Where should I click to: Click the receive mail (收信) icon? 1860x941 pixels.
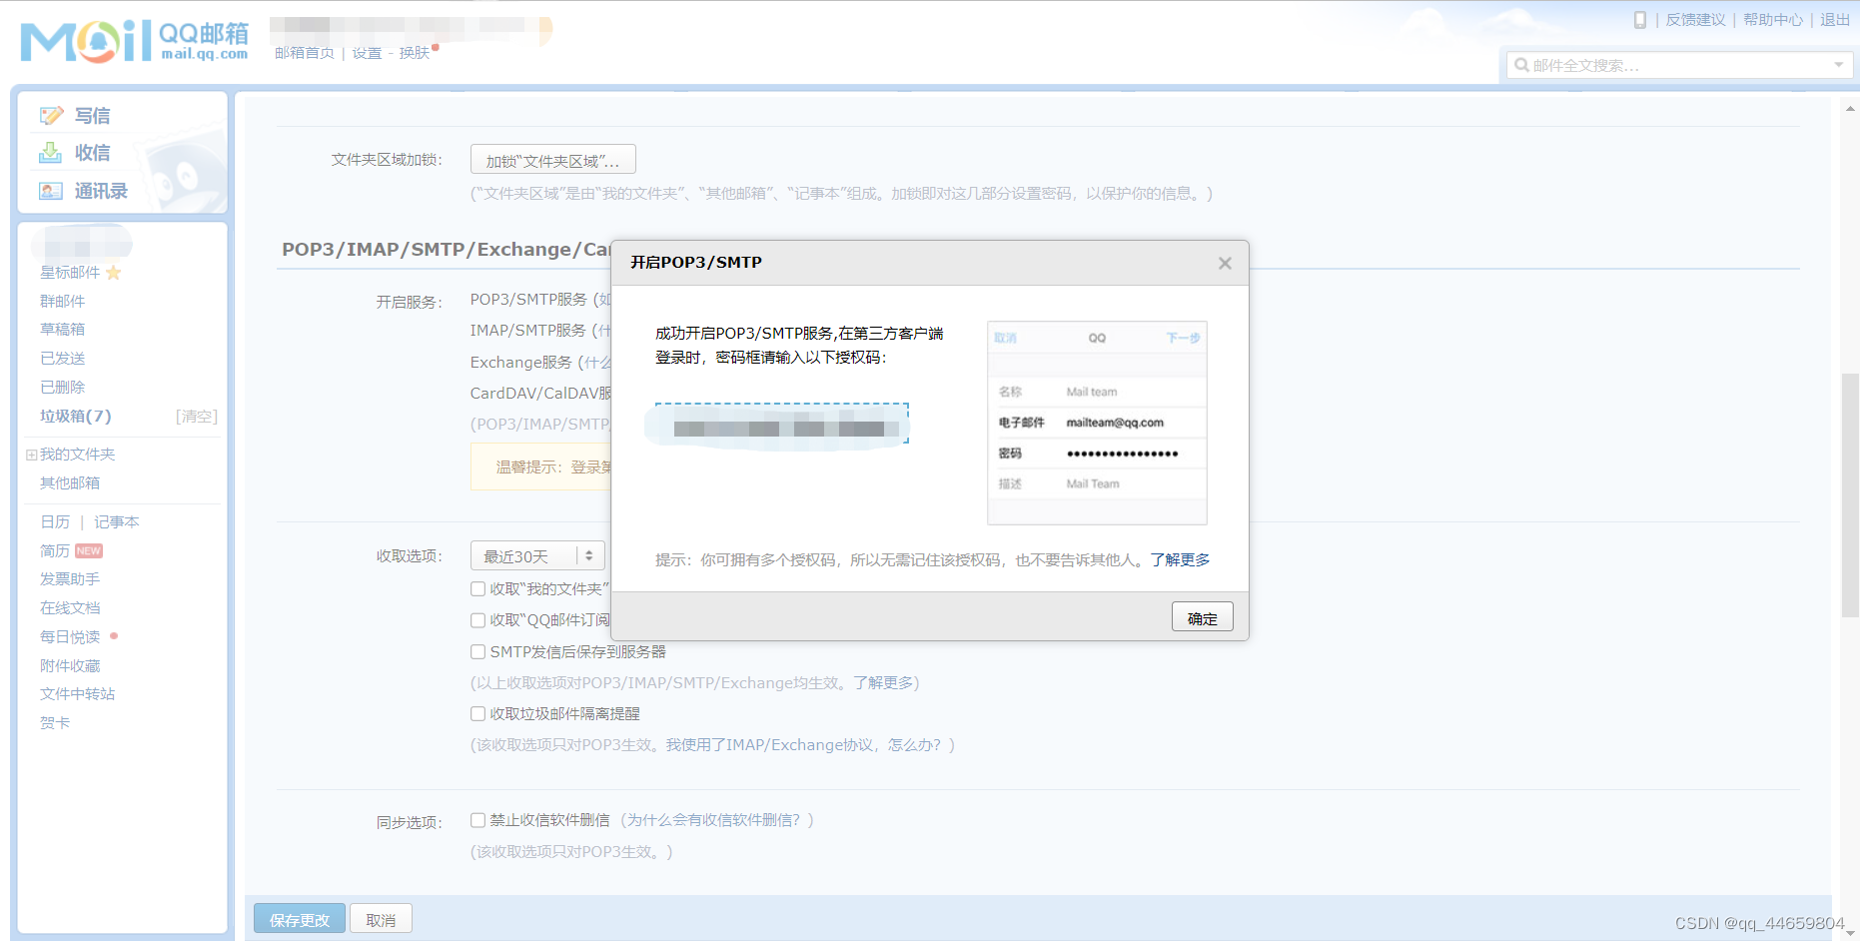[x=50, y=153]
